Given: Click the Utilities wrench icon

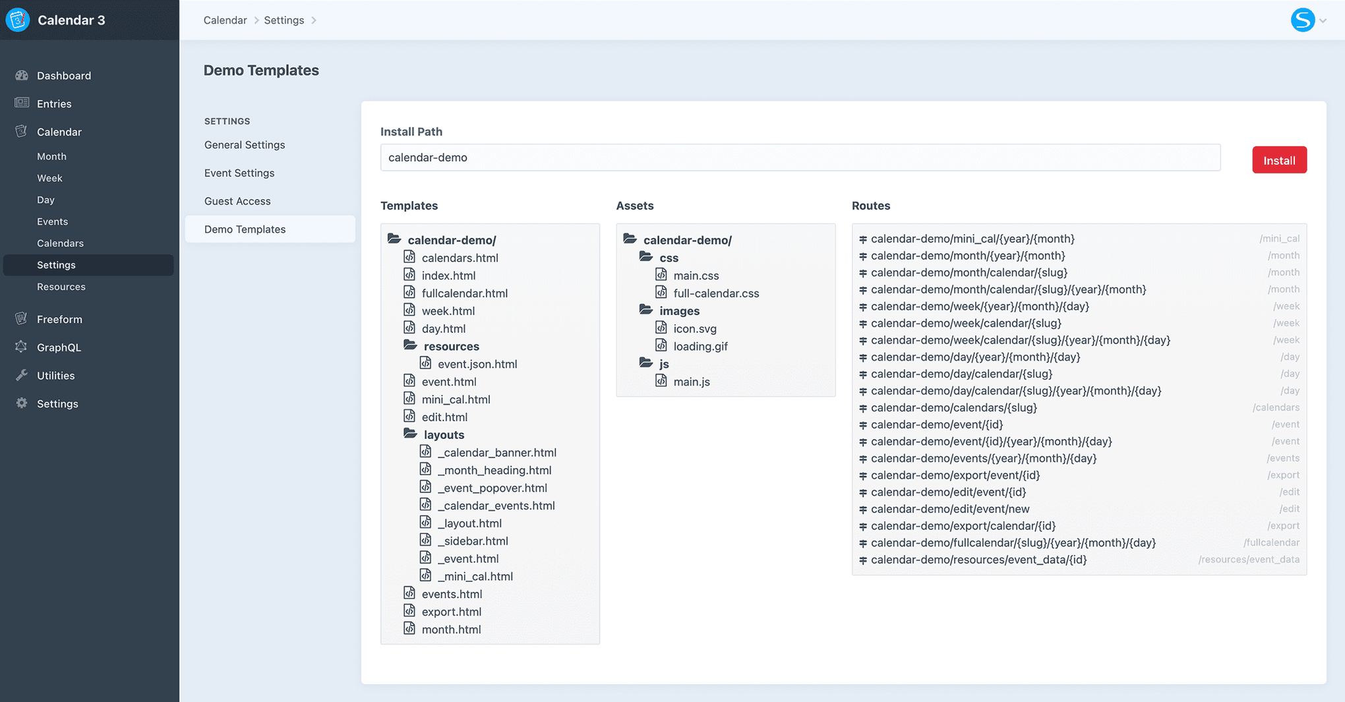Looking at the screenshot, I should click(x=22, y=375).
